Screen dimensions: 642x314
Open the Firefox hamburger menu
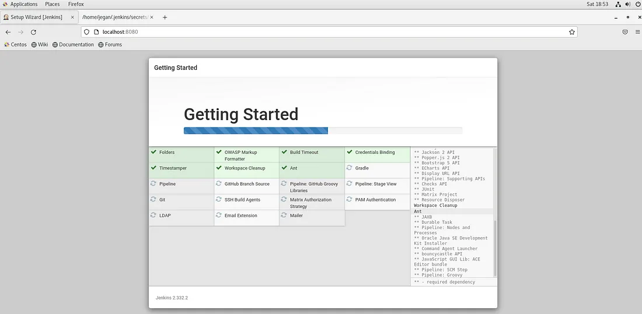click(637, 32)
